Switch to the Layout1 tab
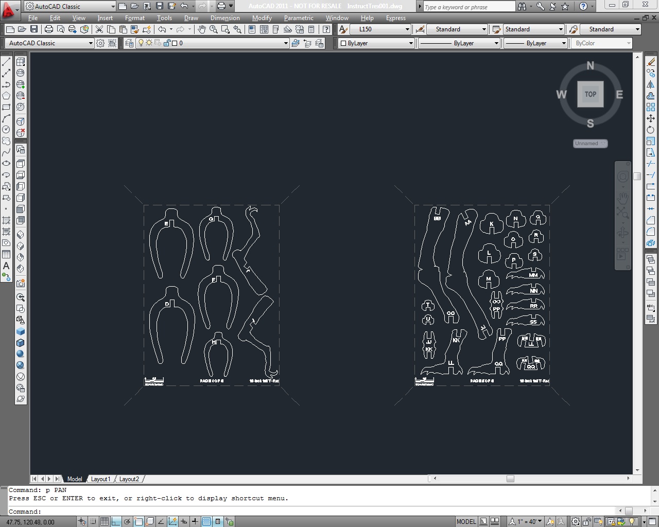659x527 pixels. 100,479
